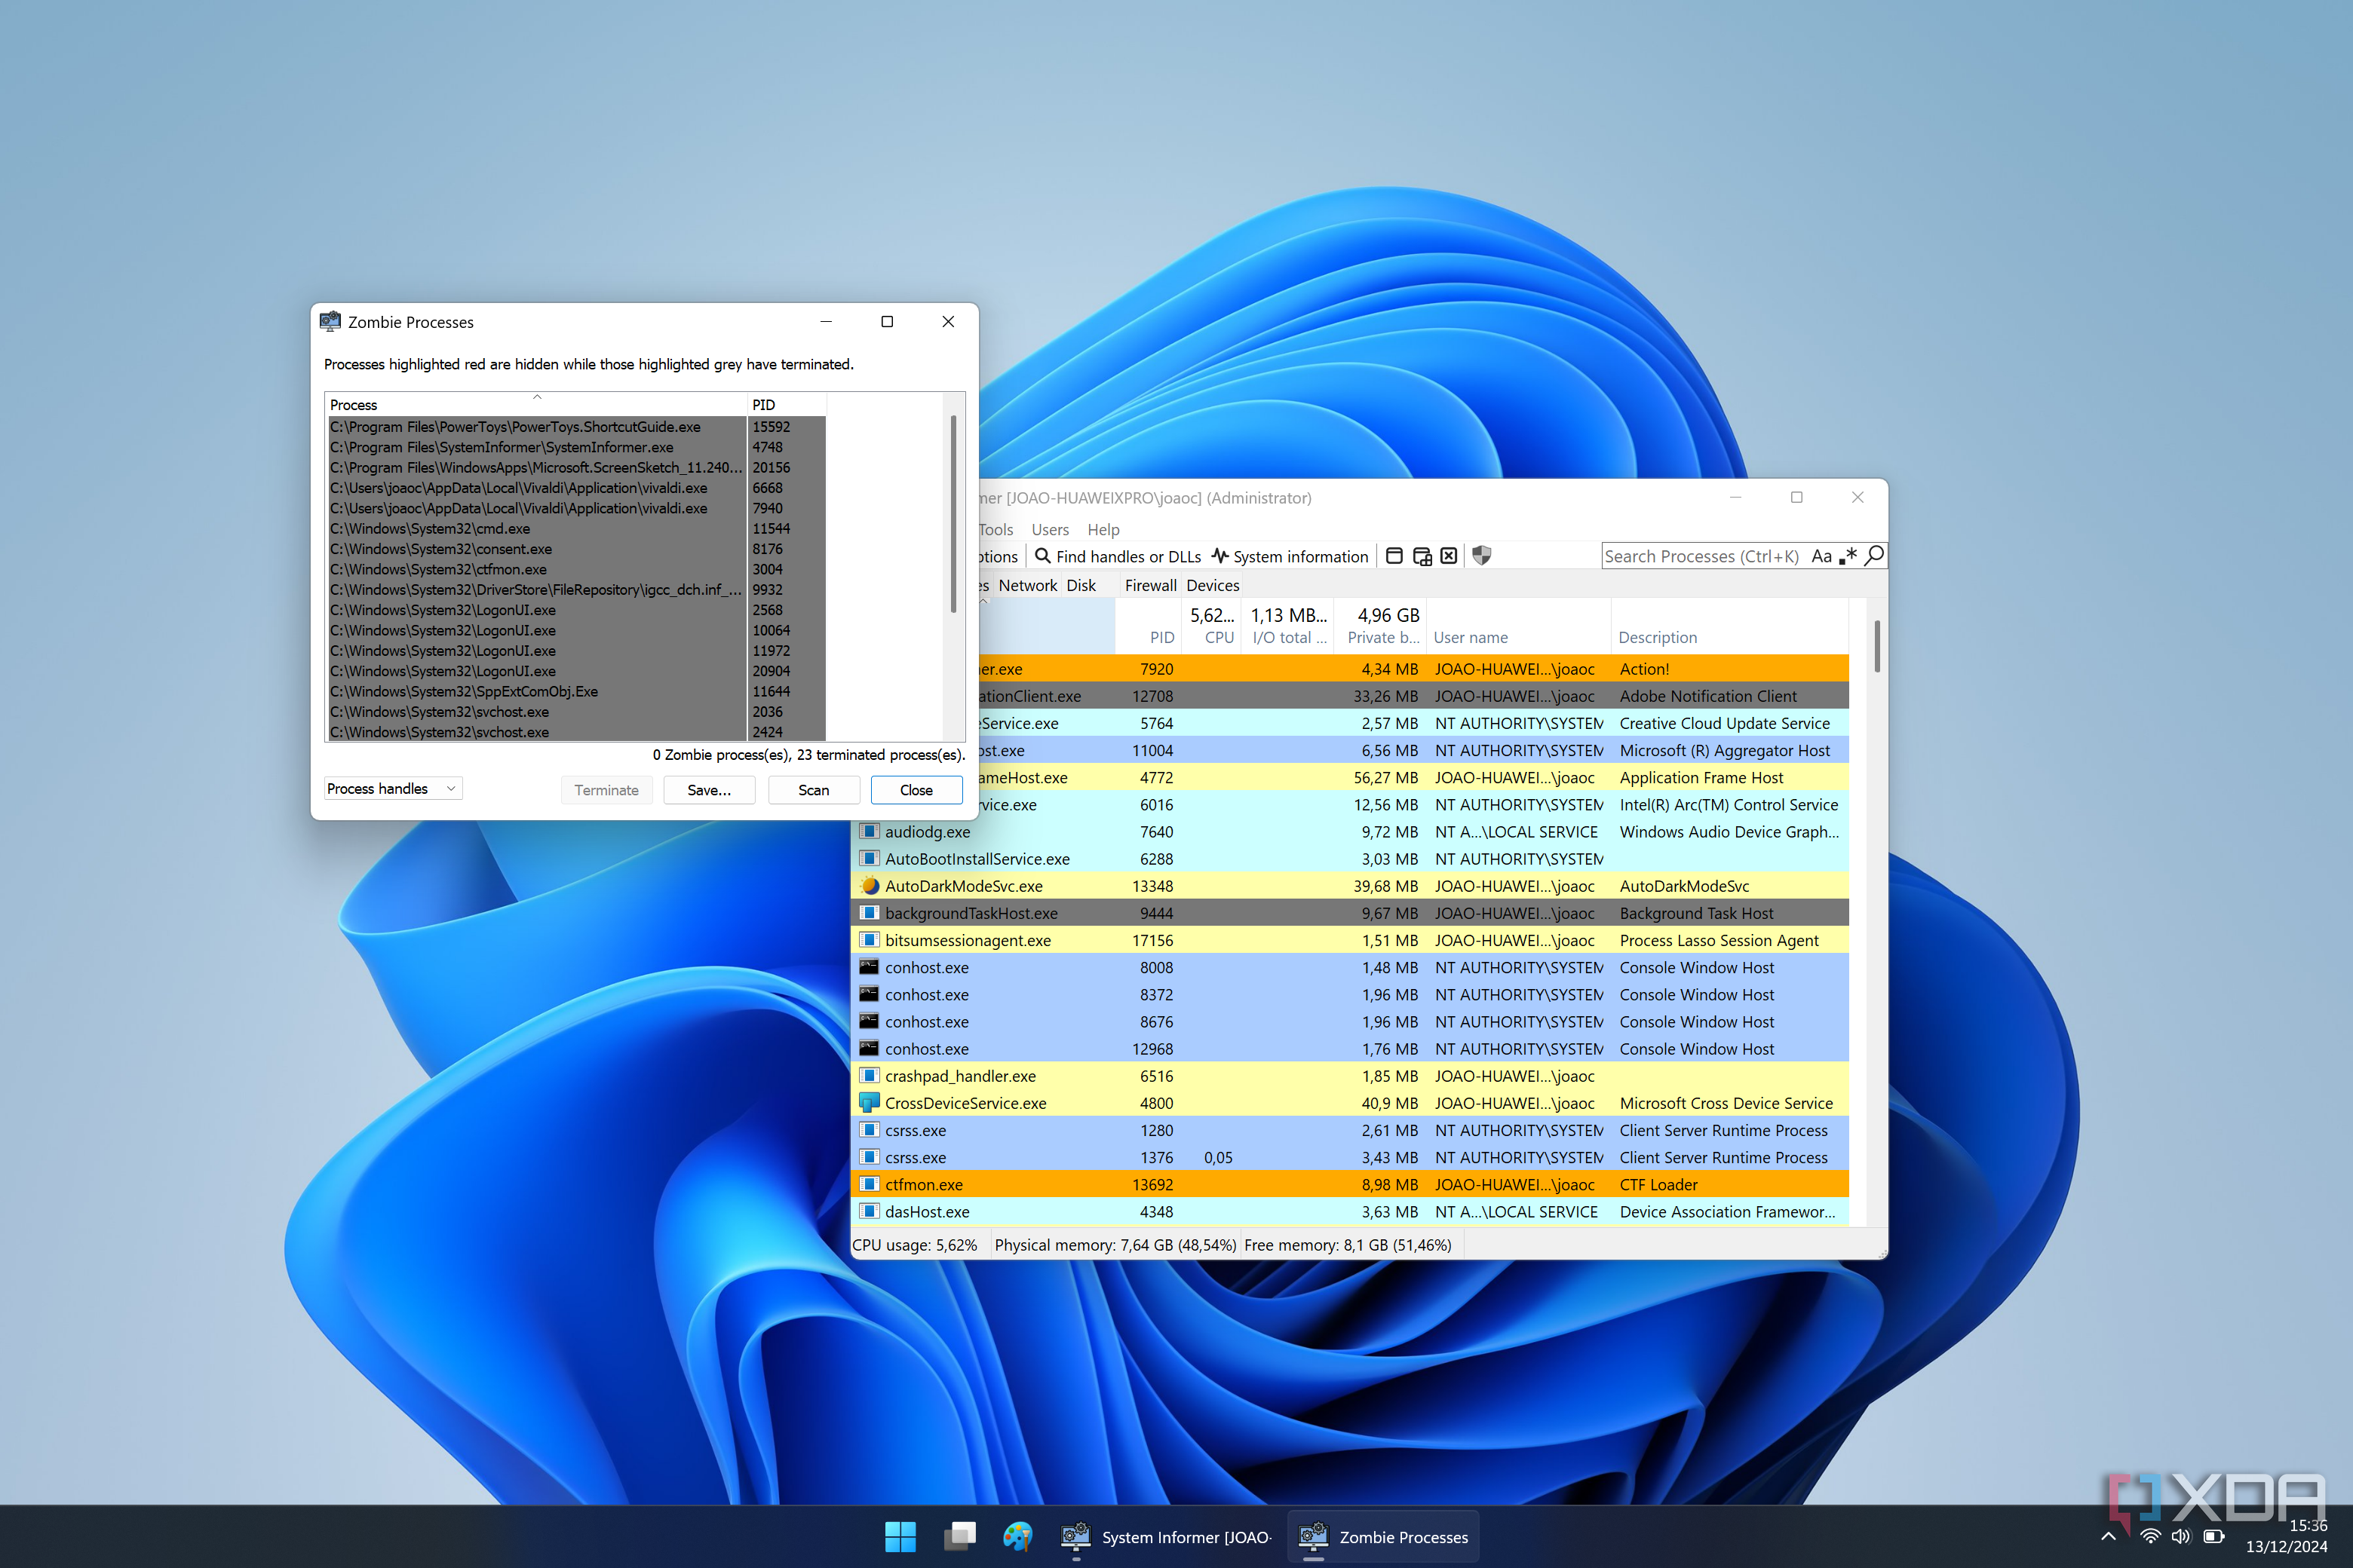Show hidden system tray icons chevron
This screenshot has width=2353, height=1568.
pyautogui.click(x=2108, y=1537)
